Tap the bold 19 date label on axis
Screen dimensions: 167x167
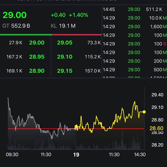tap(76, 155)
